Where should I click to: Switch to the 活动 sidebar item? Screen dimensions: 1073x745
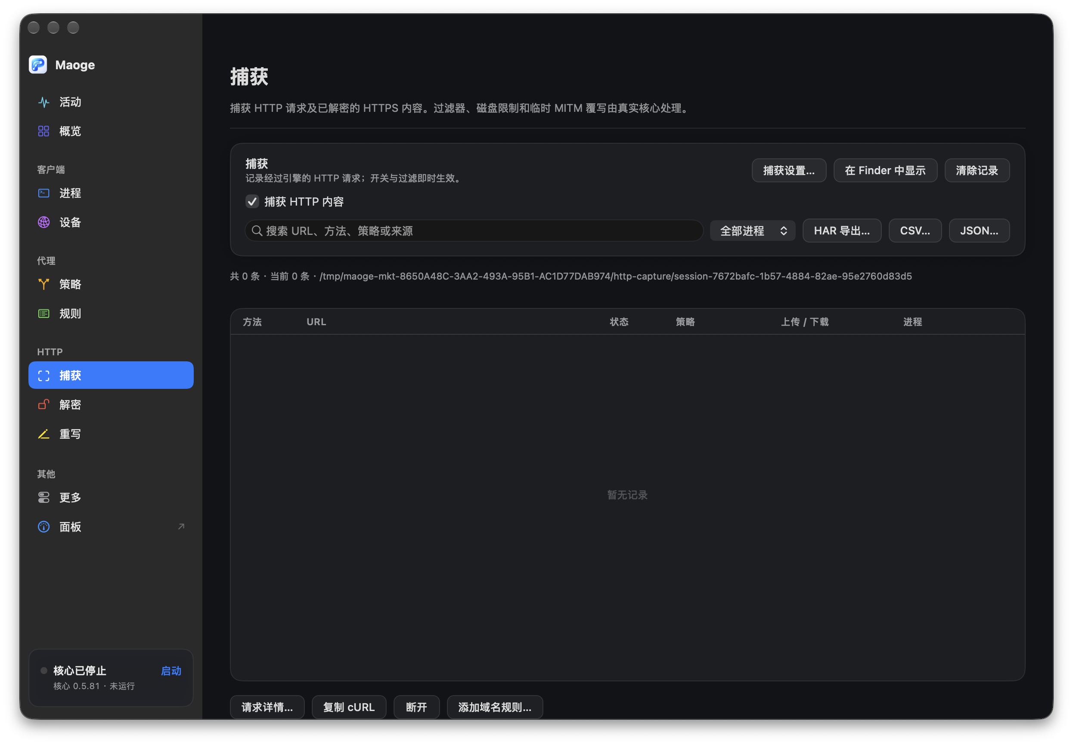[111, 102]
